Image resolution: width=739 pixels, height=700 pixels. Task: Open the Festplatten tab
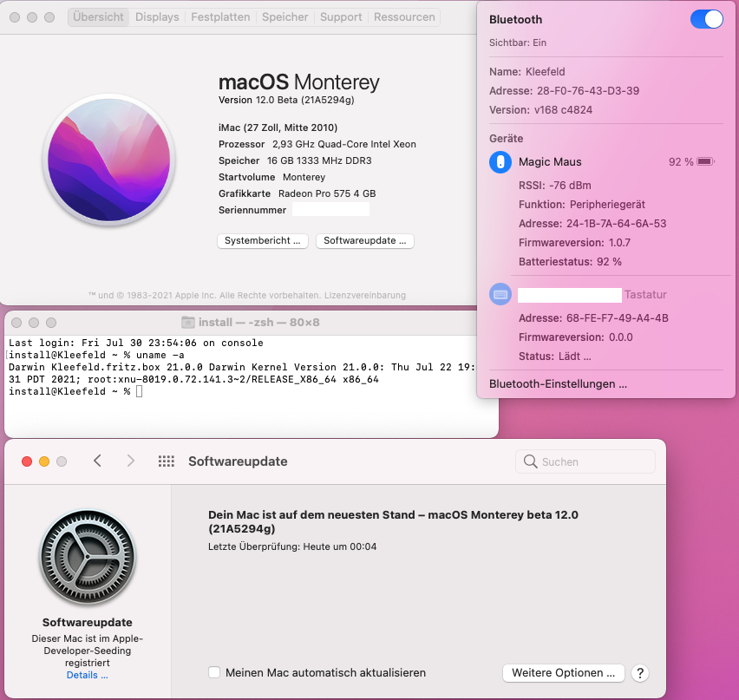[220, 17]
